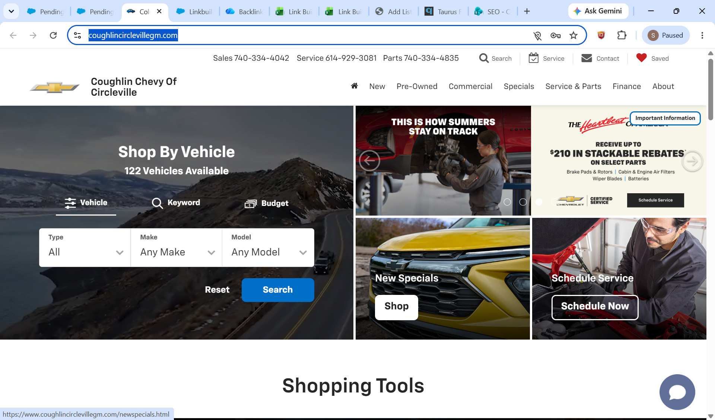
Task: Open the browser Extensions puzzle icon
Action: click(622, 35)
